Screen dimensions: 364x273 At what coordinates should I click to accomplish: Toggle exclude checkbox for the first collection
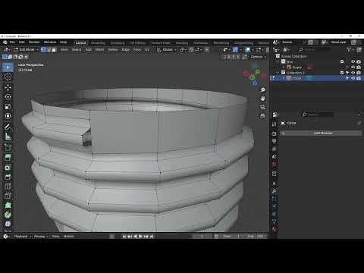pos(342,61)
